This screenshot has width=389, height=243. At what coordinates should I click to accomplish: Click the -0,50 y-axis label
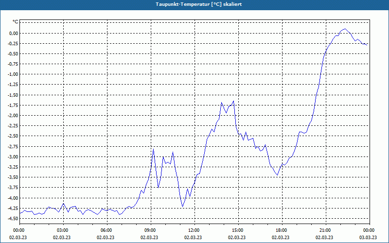pyautogui.click(x=13, y=54)
